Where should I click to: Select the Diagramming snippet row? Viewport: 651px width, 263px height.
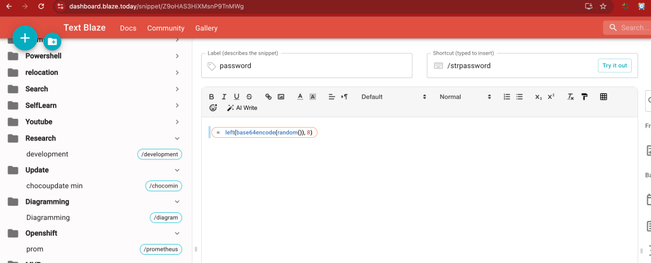pos(95,217)
